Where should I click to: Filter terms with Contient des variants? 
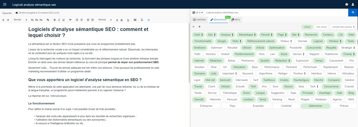click(x=343, y=27)
